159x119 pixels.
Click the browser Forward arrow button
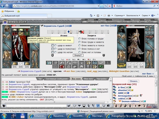click(7, 6)
